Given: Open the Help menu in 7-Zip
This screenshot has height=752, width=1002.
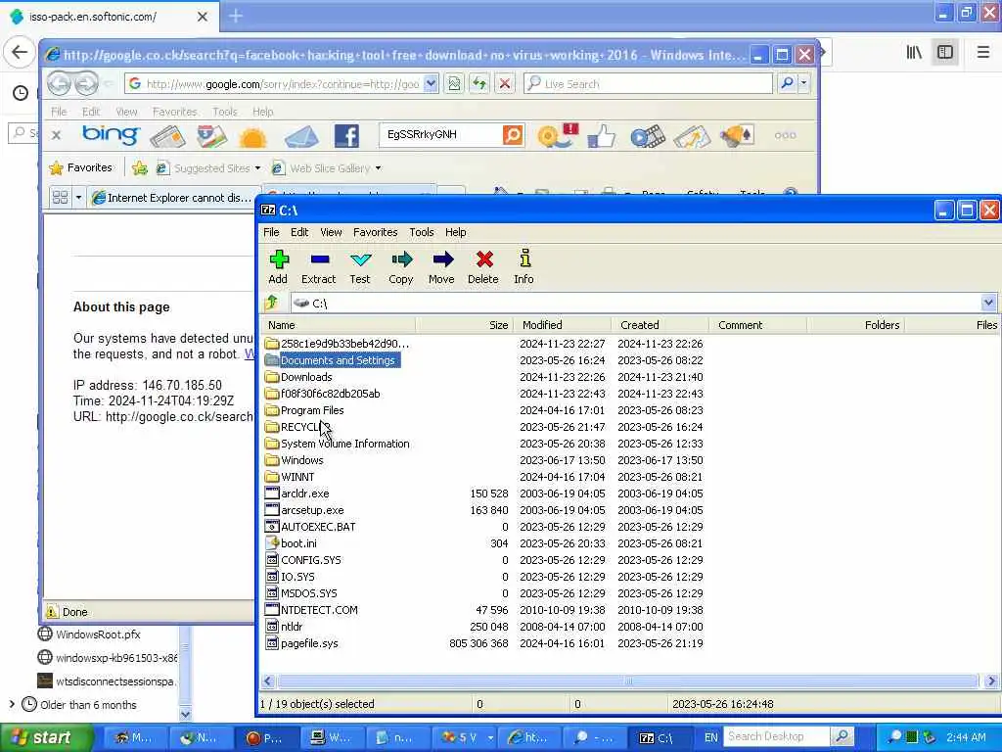Looking at the screenshot, I should point(456,232).
